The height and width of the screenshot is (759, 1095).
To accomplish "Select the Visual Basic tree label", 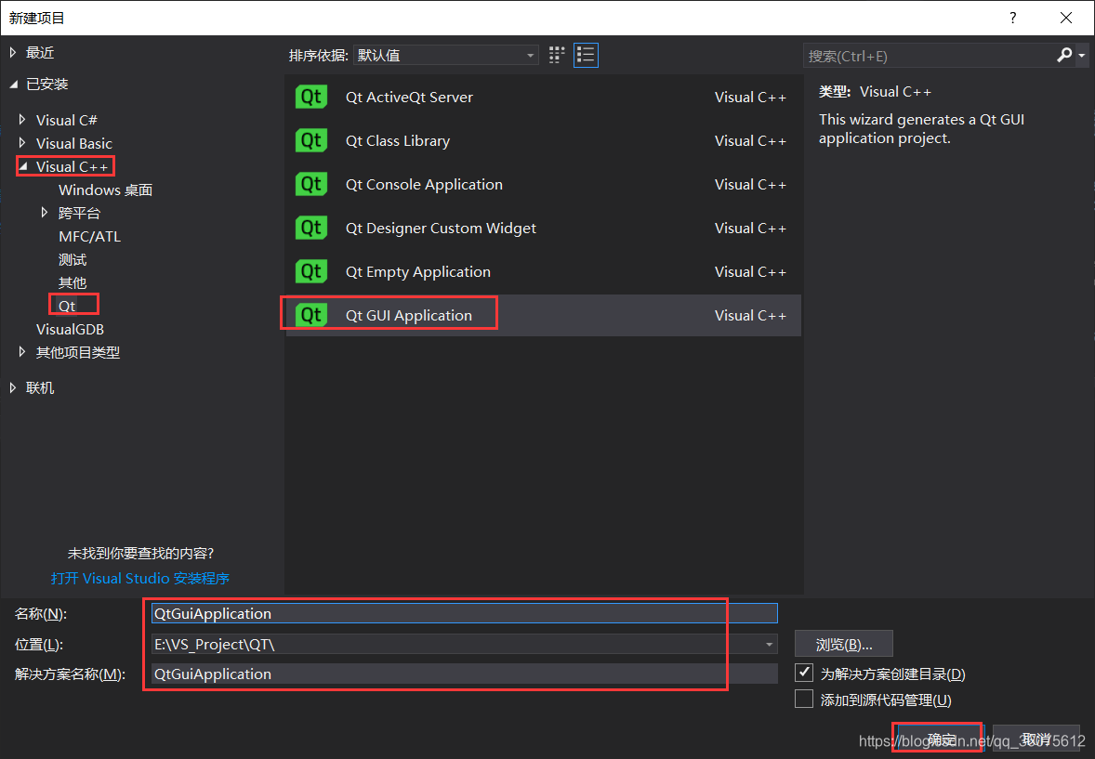I will (74, 143).
